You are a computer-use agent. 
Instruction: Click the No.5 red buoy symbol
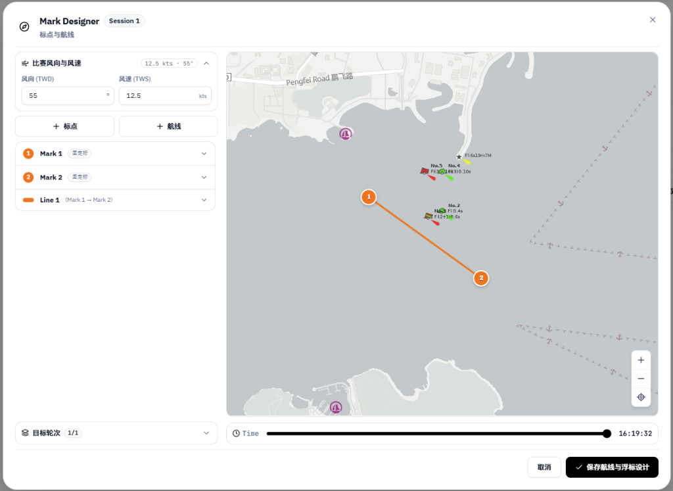pyautogui.click(x=425, y=172)
